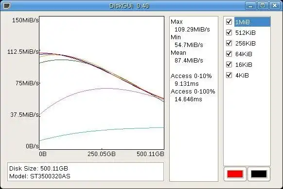Select the 64KiB list label
Image resolution: width=283 pixels, height=189 pixels.
coord(244,54)
